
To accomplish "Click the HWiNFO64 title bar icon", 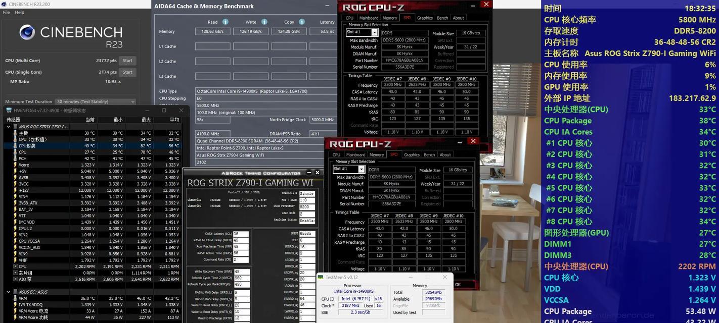I will pyautogui.click(x=9, y=110).
